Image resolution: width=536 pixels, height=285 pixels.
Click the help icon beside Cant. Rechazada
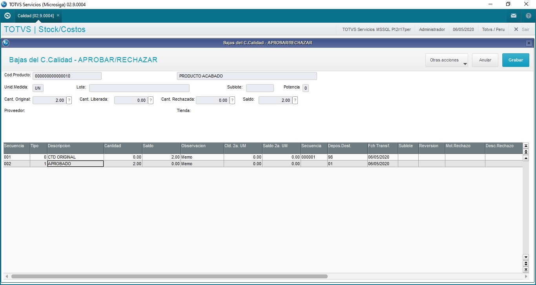[x=232, y=100]
